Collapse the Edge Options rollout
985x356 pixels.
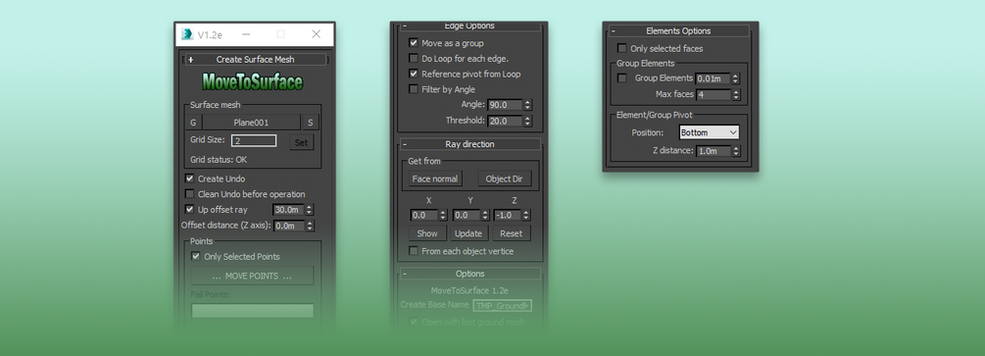pyautogui.click(x=469, y=25)
